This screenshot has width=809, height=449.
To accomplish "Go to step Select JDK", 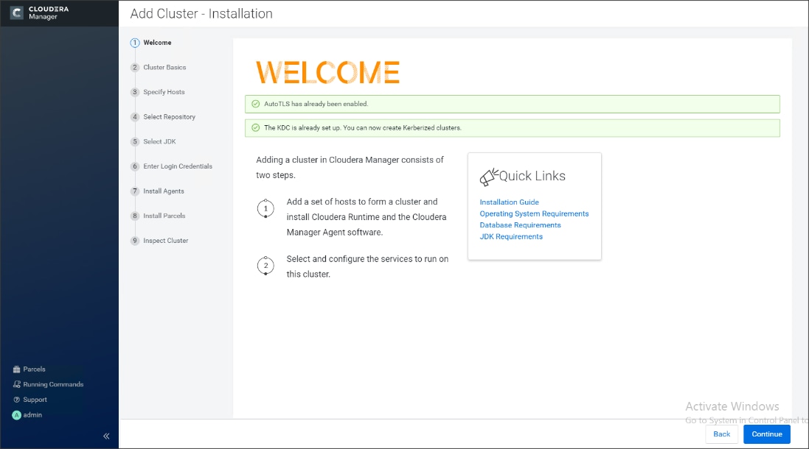I will coord(159,141).
